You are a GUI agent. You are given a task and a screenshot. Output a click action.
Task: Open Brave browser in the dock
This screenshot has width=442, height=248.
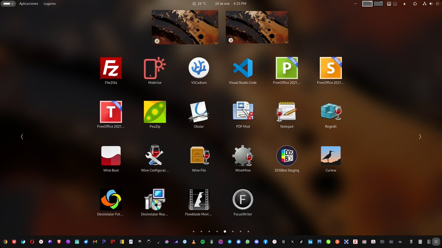pyautogui.click(x=59, y=242)
